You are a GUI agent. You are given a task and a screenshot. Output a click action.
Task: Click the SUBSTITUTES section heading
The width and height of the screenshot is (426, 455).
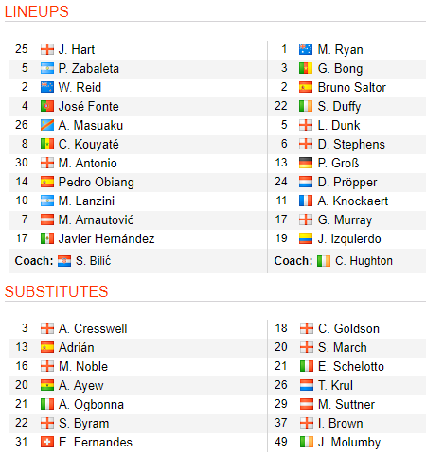coord(57,291)
